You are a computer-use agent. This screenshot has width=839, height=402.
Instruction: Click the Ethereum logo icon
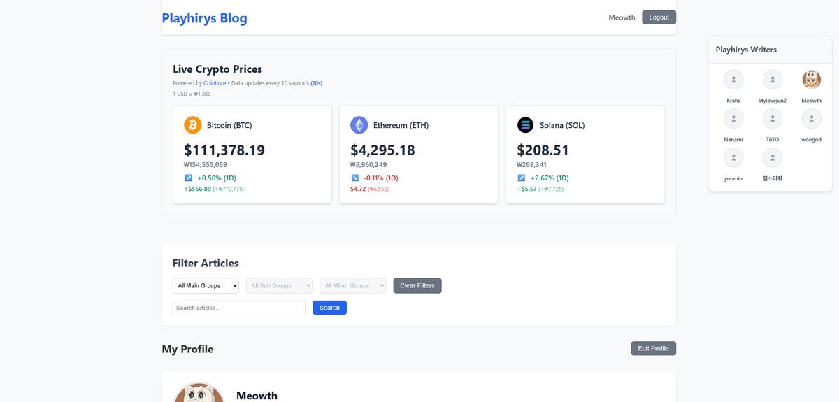pyautogui.click(x=359, y=125)
